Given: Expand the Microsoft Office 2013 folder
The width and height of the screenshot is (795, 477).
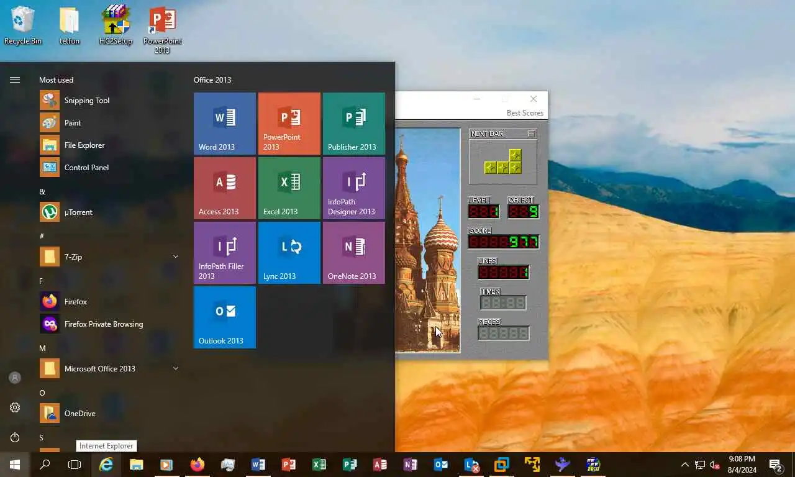Looking at the screenshot, I should pos(109,368).
